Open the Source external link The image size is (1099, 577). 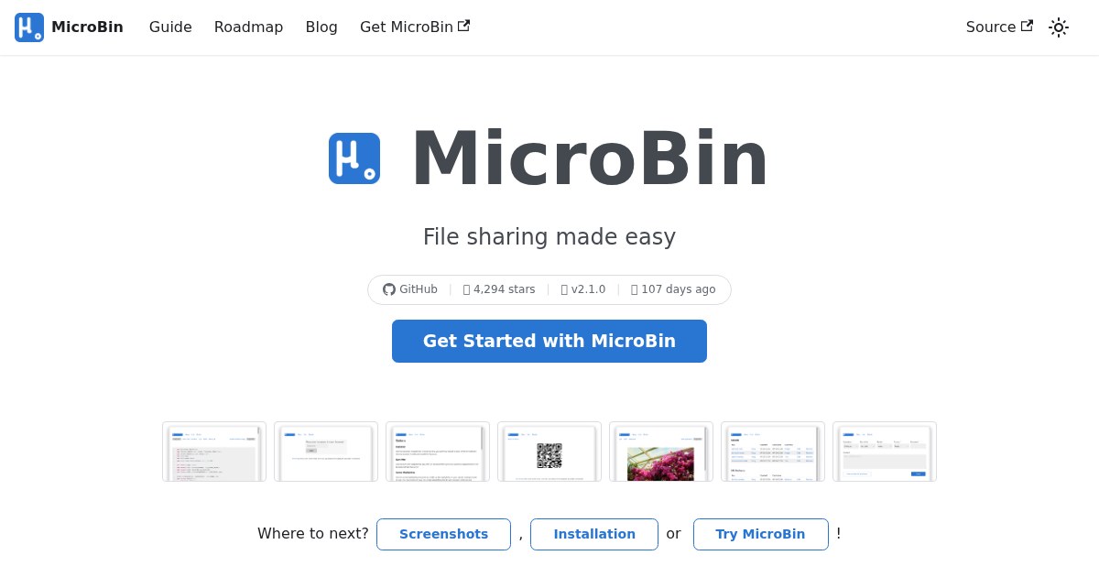tap(999, 27)
